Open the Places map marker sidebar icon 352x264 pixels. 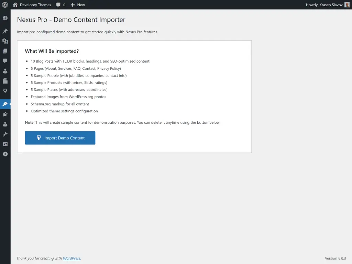tap(5, 91)
